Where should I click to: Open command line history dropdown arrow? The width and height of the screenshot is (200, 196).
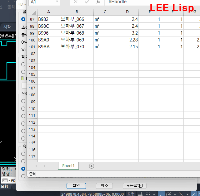9,181
